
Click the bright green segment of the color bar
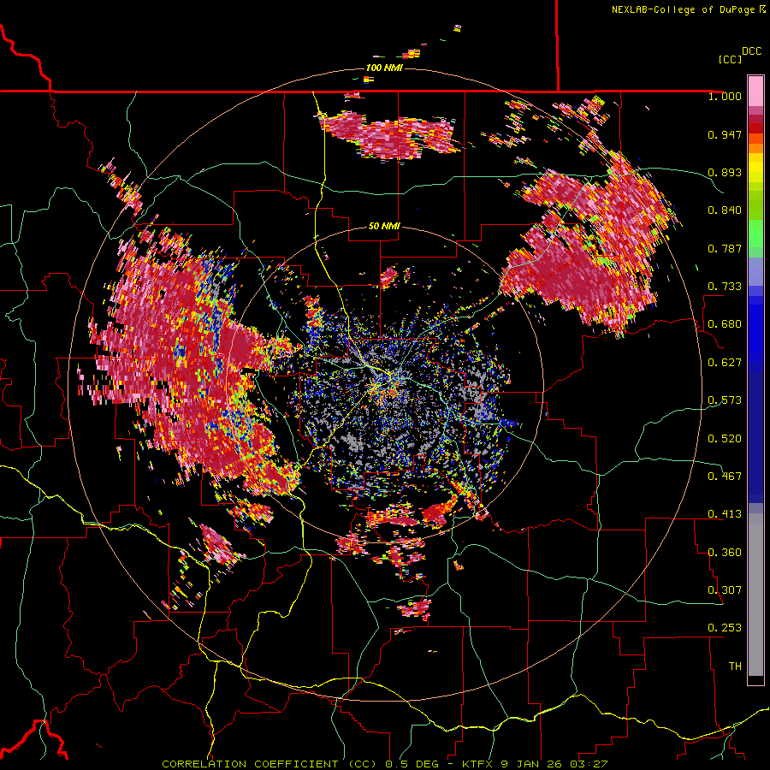point(755,234)
